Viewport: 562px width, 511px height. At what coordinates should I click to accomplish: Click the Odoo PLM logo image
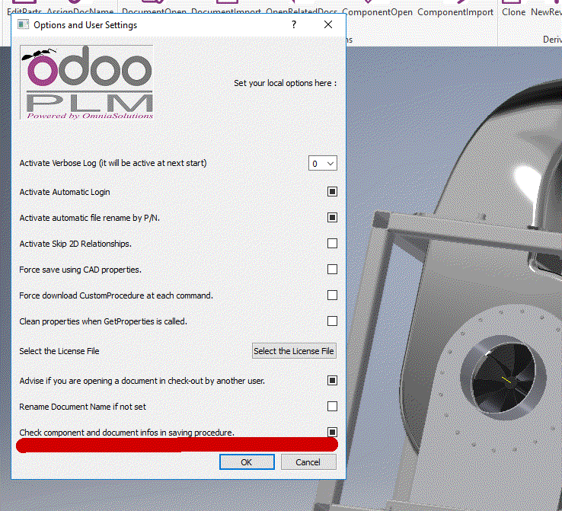coord(86,83)
